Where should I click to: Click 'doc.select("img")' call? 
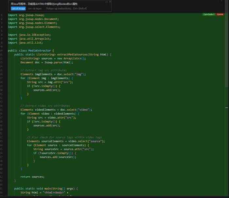[x=71, y=74]
